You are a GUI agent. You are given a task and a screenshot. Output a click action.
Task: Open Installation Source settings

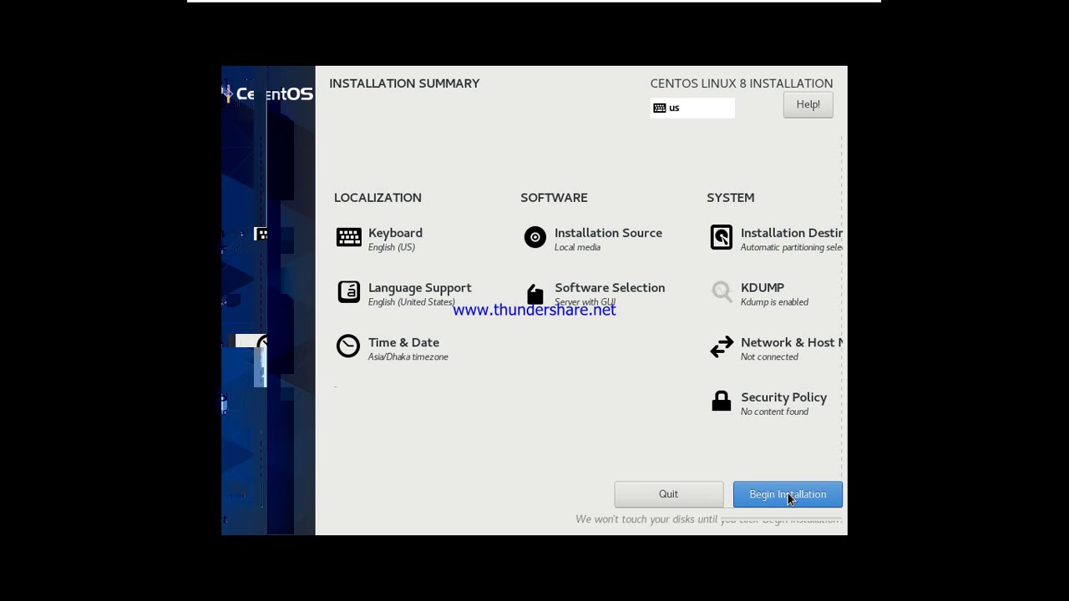[x=608, y=233]
